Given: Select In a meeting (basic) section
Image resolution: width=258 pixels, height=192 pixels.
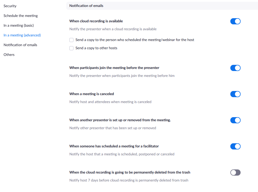Looking at the screenshot, I should pos(19,25).
